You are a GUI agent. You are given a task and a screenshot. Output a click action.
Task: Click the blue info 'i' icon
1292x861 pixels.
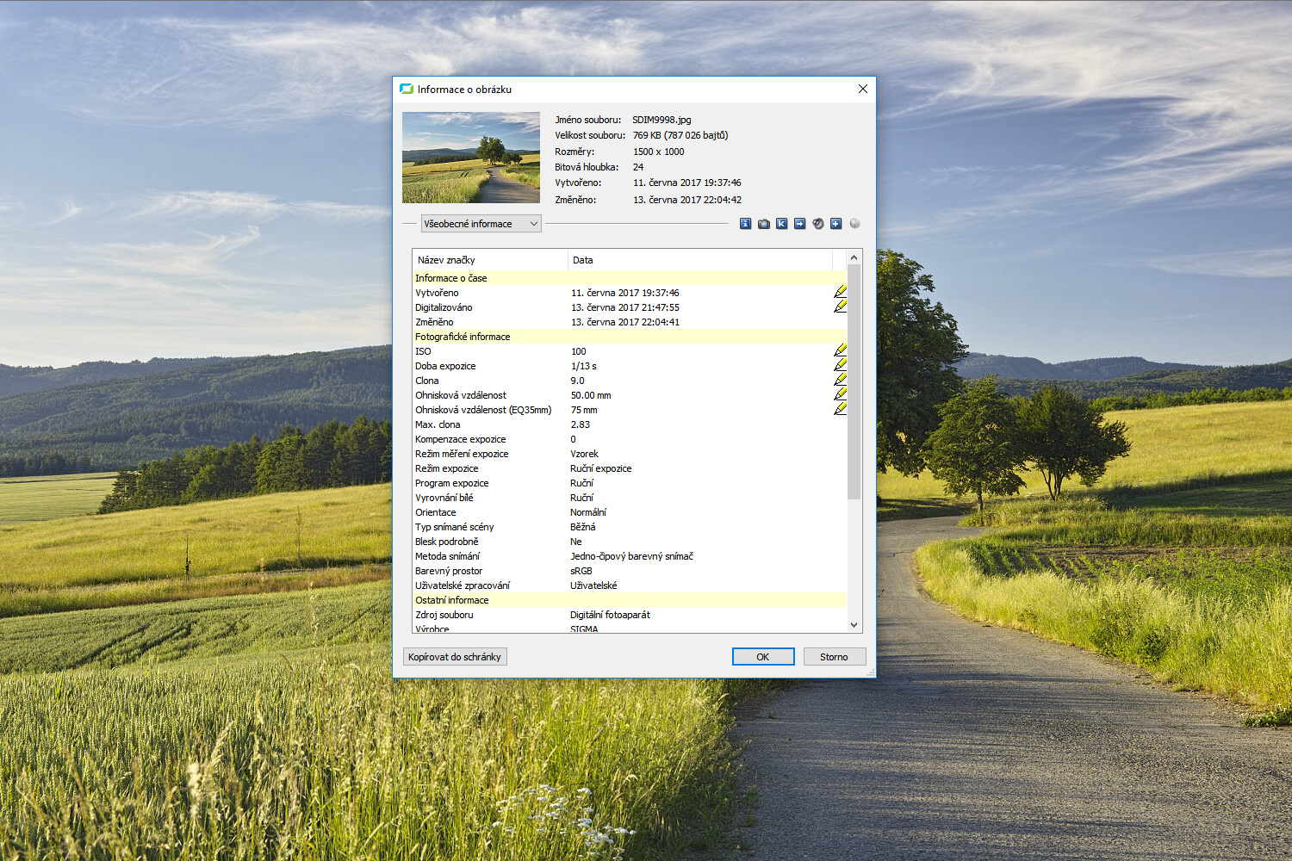tap(745, 224)
